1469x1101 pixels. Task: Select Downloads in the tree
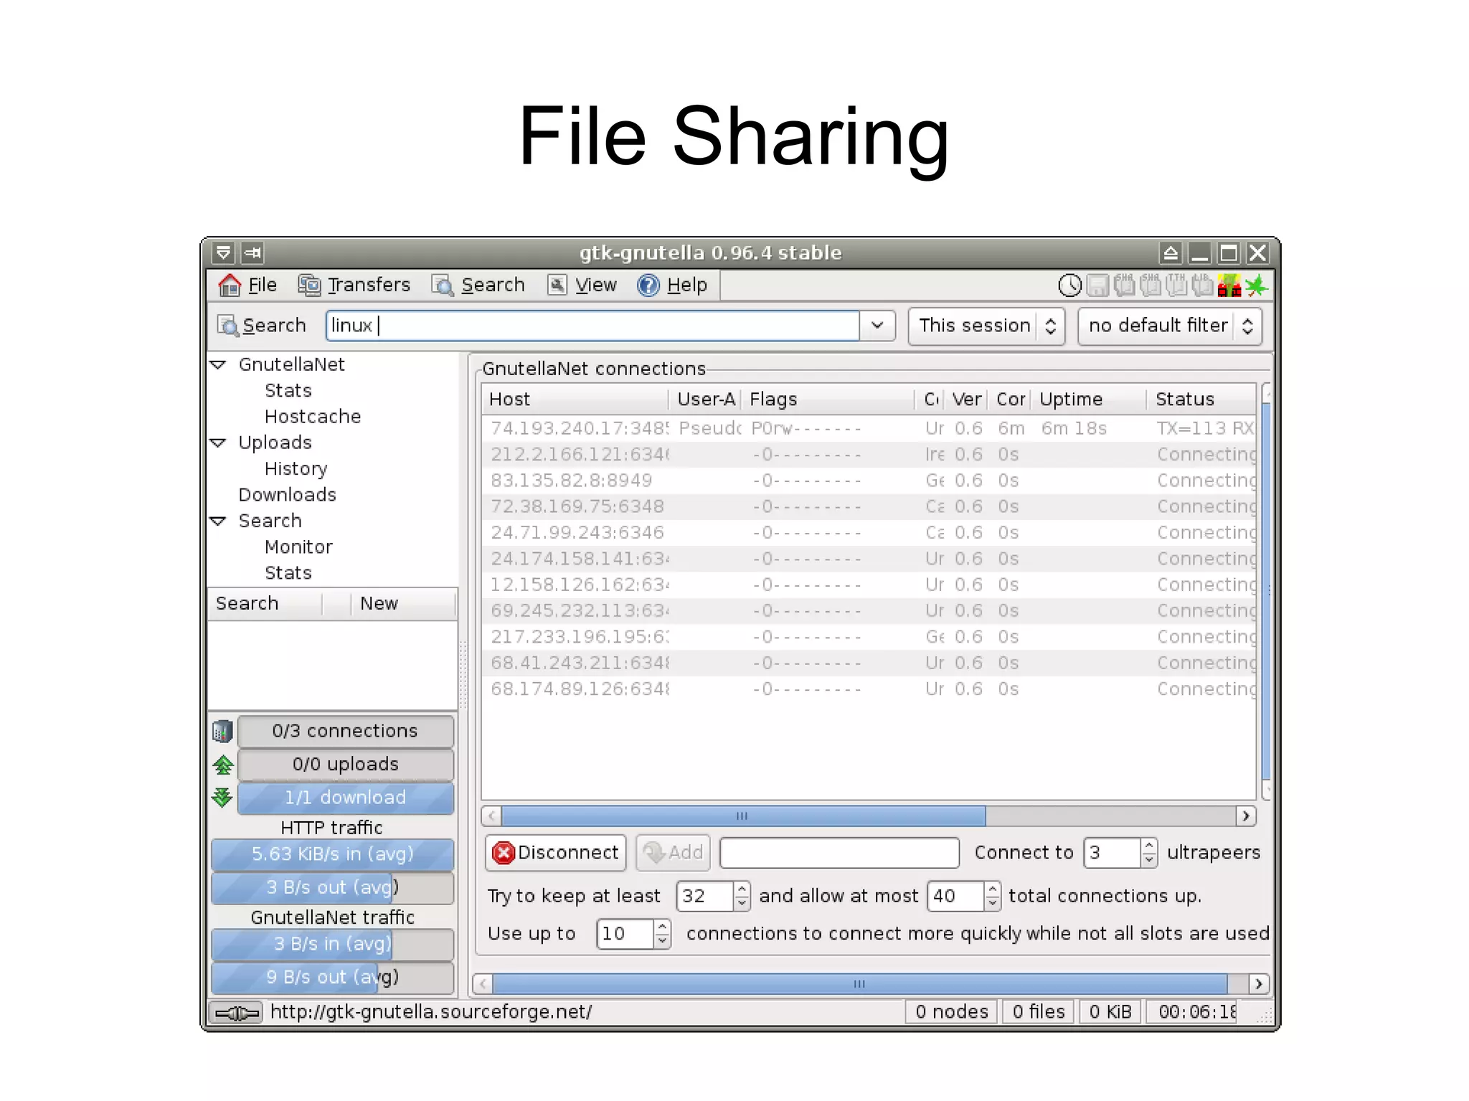tap(288, 495)
